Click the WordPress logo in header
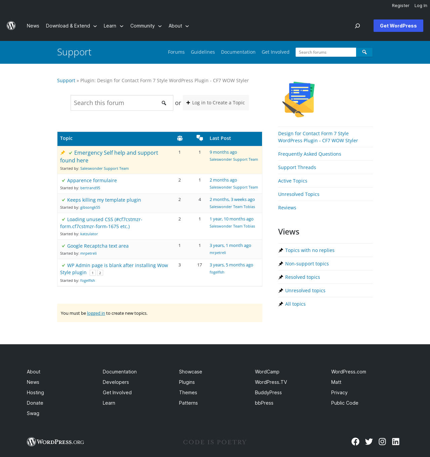This screenshot has width=430, height=457. click(11, 26)
